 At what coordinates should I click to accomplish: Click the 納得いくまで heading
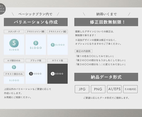pos(106,14)
